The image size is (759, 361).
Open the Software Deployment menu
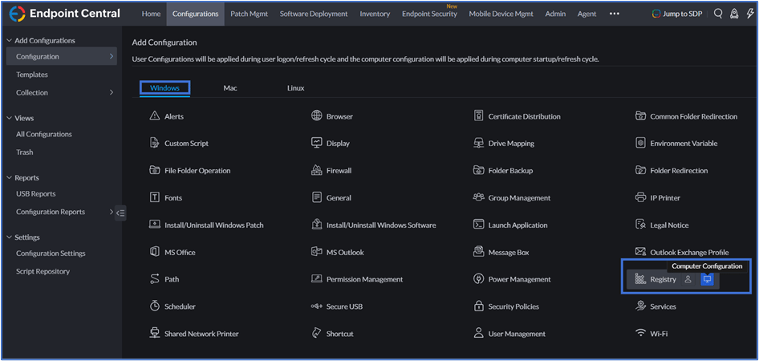tap(314, 14)
